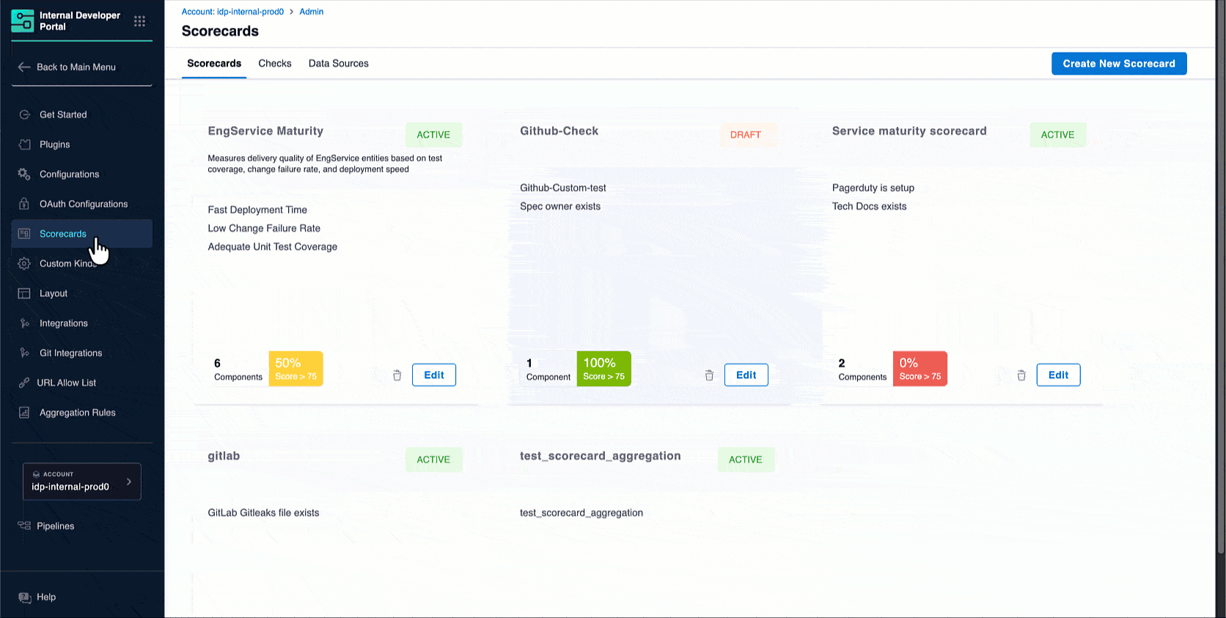Open the module switcher grid icon
The image size is (1226, 618).
pyautogui.click(x=139, y=21)
